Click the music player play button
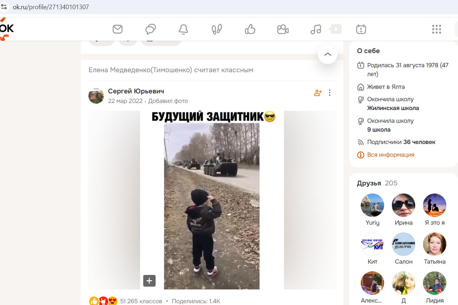Screen dimensions: 458x305 (x=336, y=29)
